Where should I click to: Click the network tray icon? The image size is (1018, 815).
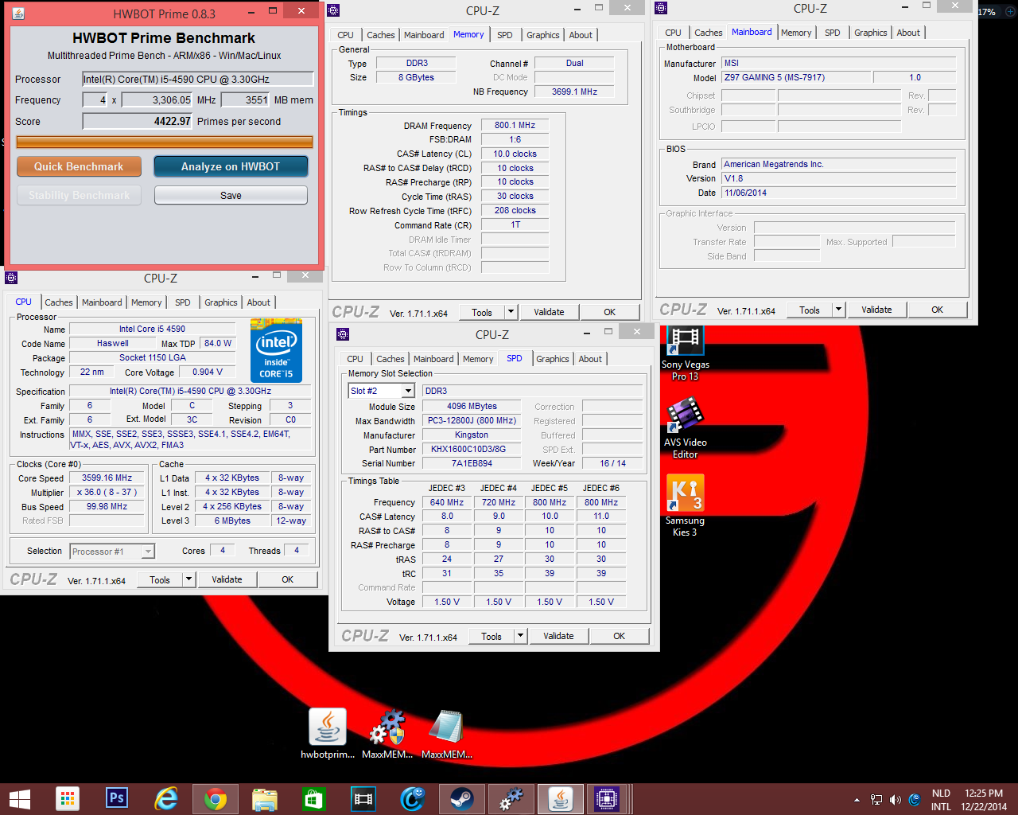pos(876,800)
